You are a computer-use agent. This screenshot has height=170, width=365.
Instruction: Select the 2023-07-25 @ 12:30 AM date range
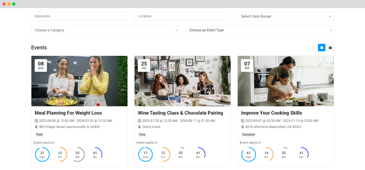[x=178, y=121]
